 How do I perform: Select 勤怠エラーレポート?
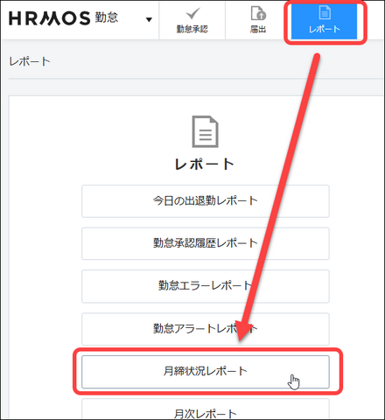click(206, 286)
